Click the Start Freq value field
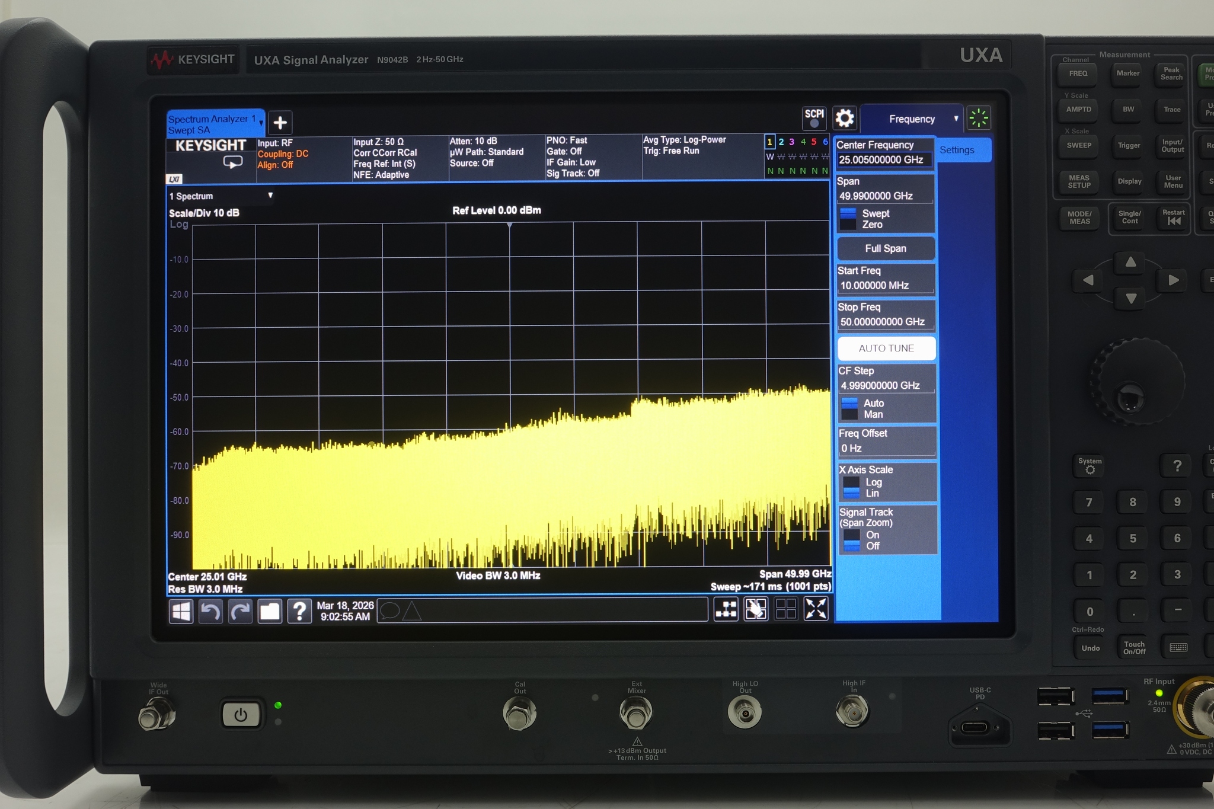The height and width of the screenshot is (809, 1214). click(x=885, y=285)
